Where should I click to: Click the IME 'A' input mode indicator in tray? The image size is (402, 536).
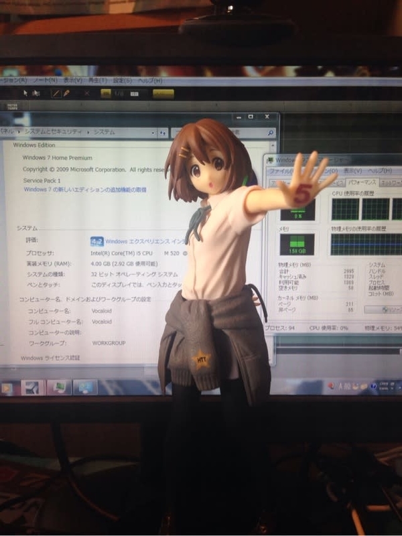pyautogui.click(x=340, y=387)
